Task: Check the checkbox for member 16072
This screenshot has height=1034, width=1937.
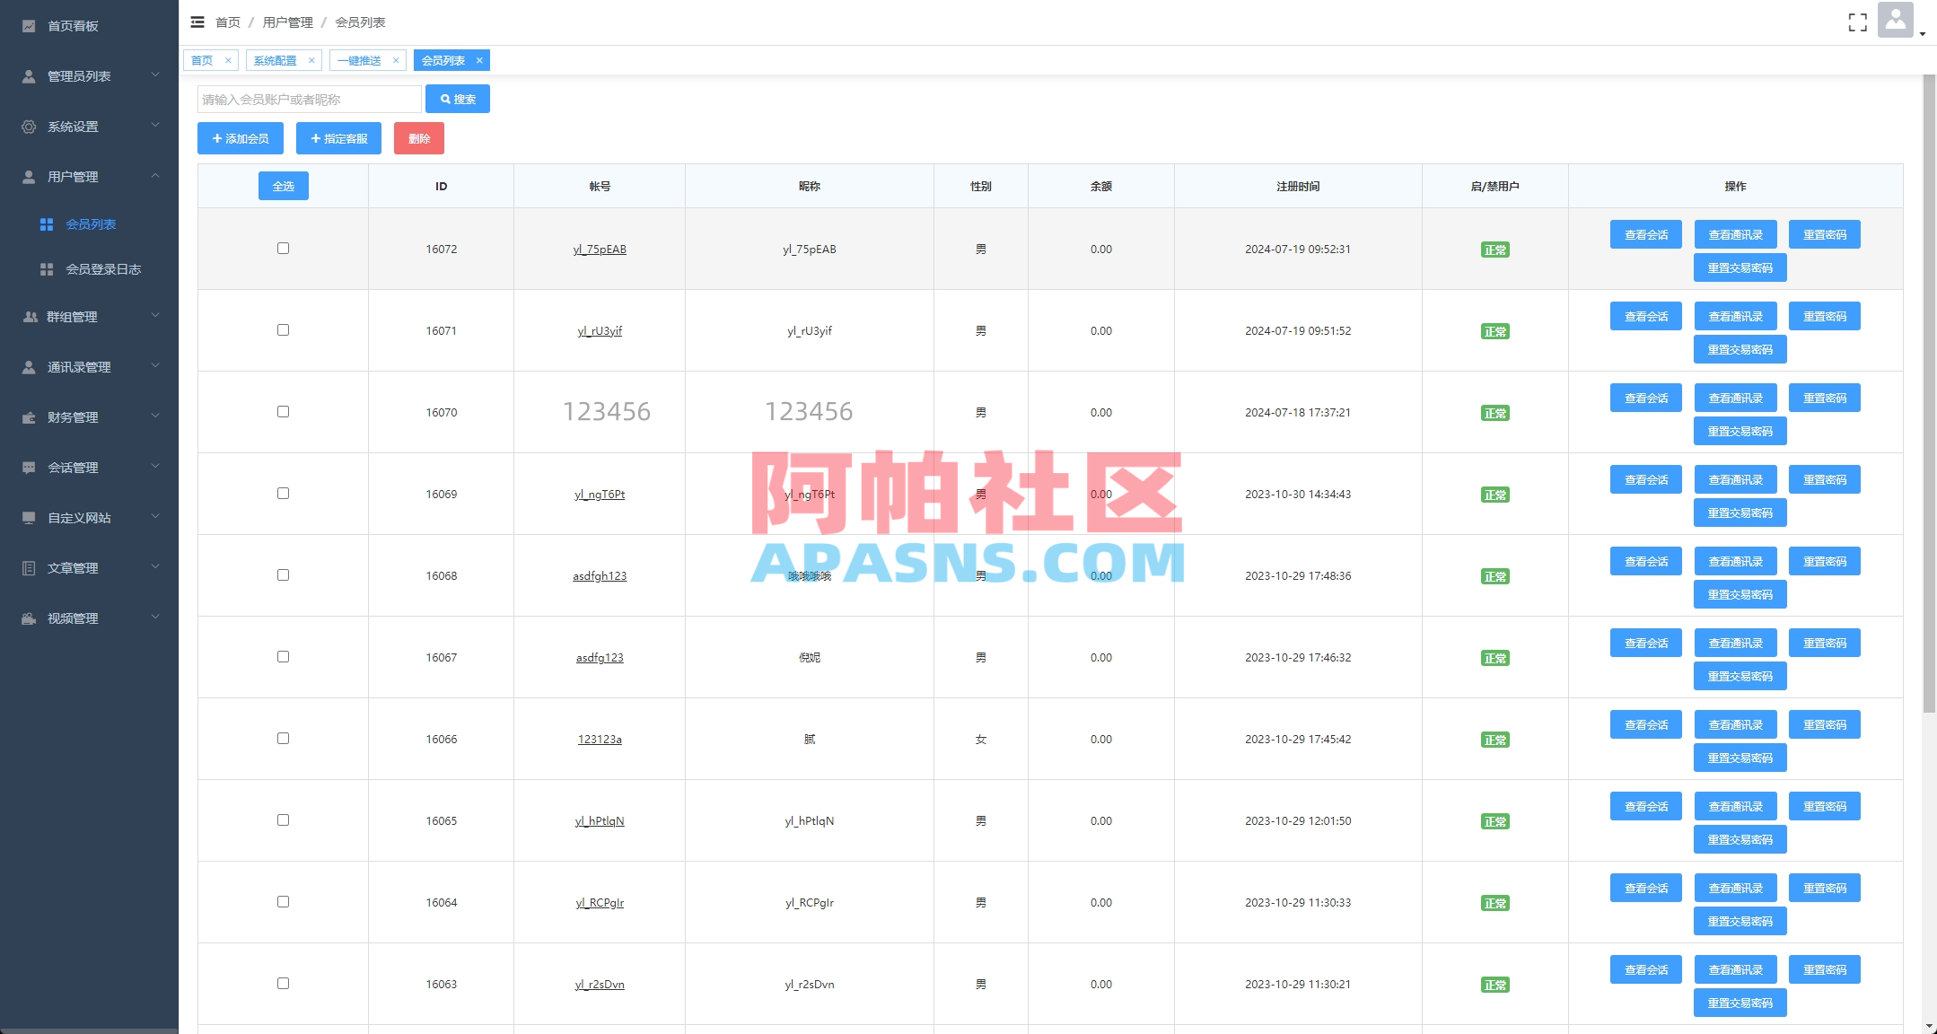Action: tap(284, 248)
